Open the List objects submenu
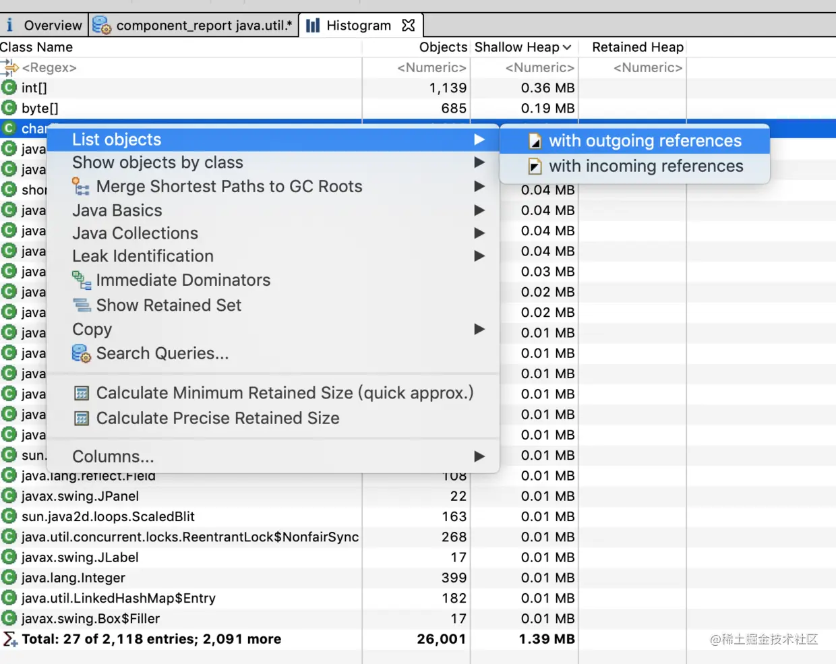The width and height of the screenshot is (836, 664). (273, 140)
